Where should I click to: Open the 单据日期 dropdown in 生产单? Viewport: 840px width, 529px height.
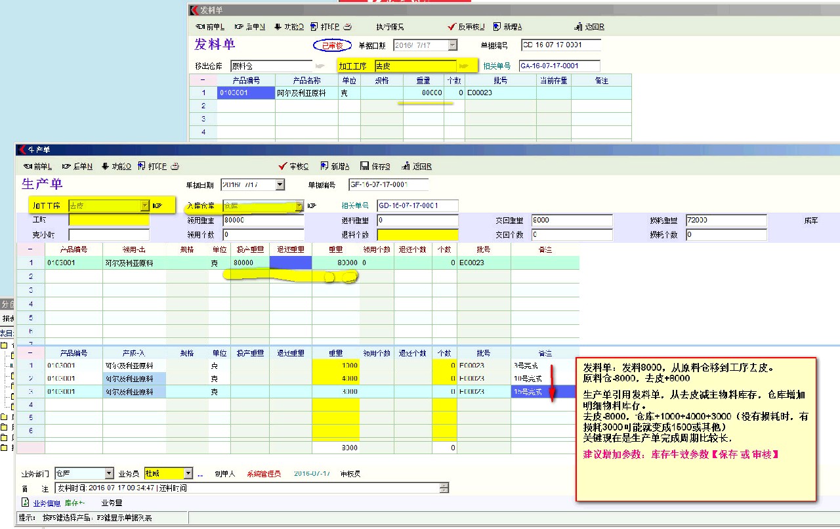click(x=280, y=185)
